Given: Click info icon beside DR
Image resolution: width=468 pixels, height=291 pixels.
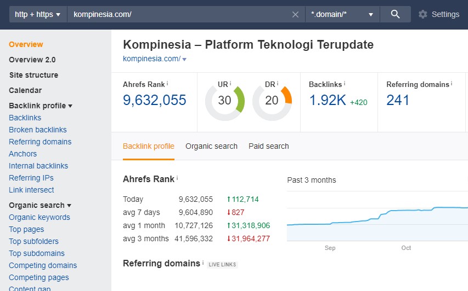Looking at the screenshot, I should coord(278,84).
